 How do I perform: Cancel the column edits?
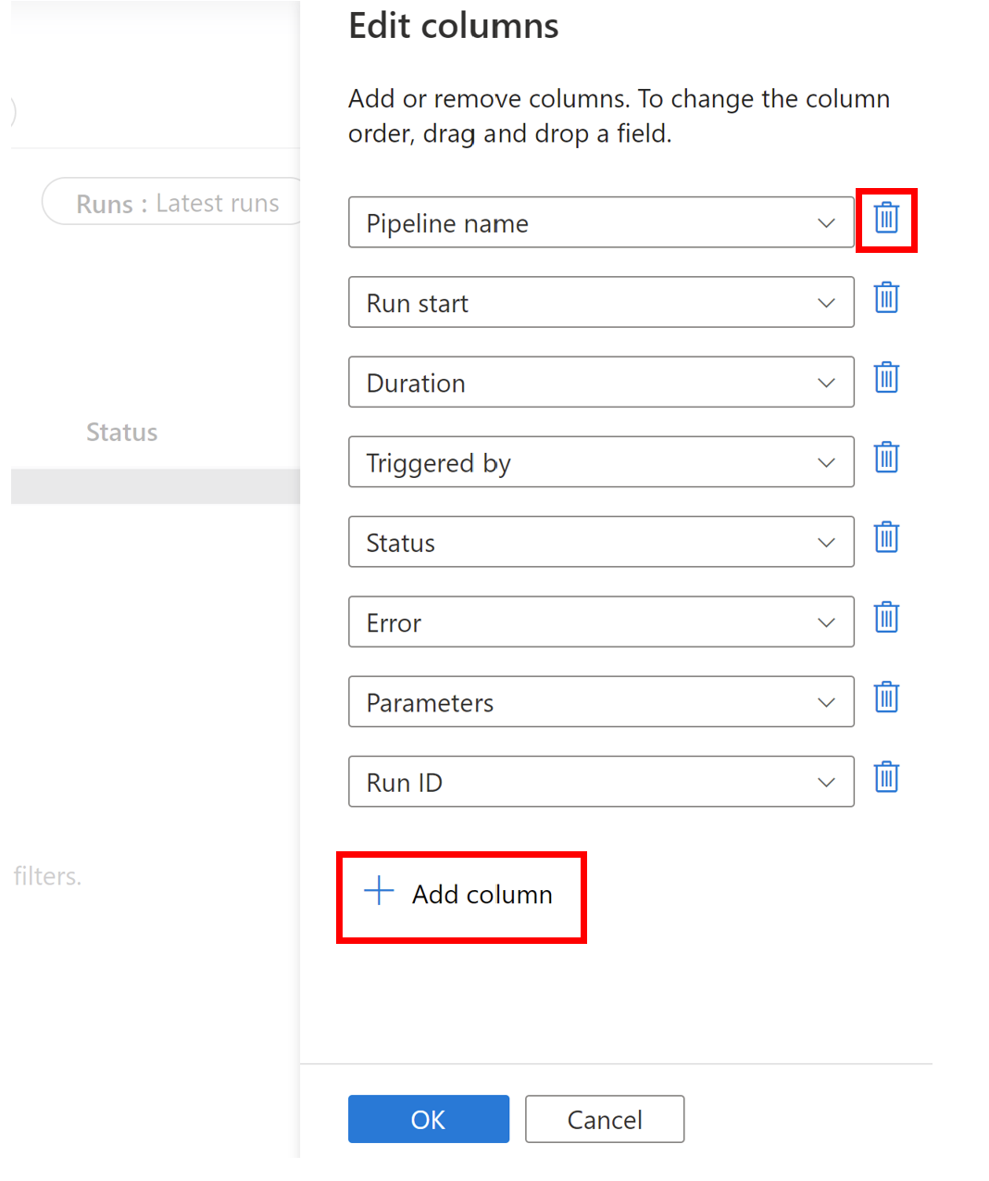pos(604,1119)
